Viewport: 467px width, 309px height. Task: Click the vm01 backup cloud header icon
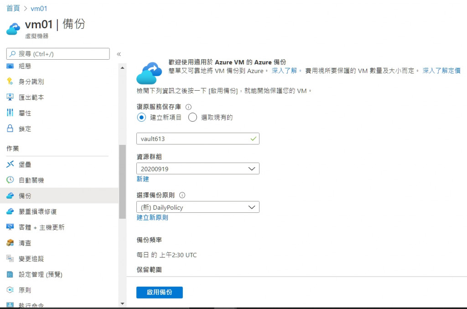point(13,29)
